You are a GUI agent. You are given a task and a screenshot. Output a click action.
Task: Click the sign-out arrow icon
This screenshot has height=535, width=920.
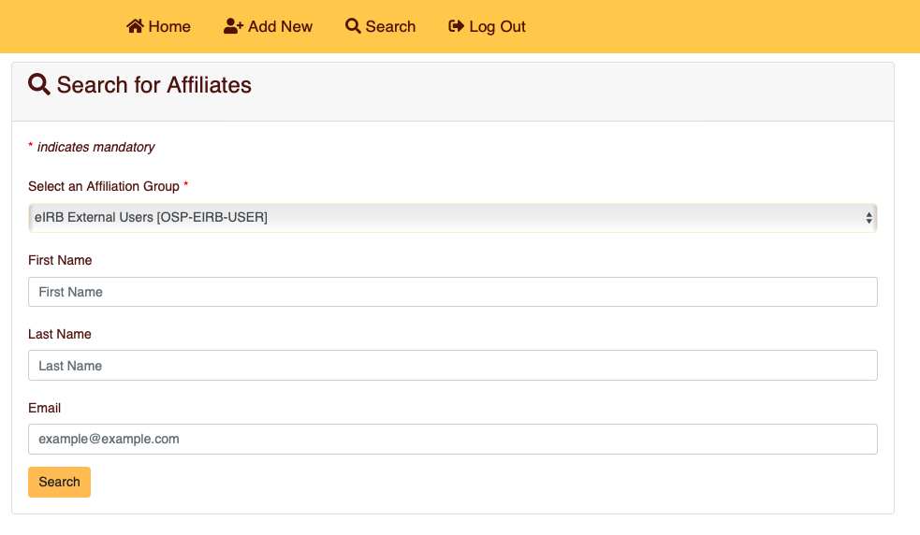pos(457,26)
